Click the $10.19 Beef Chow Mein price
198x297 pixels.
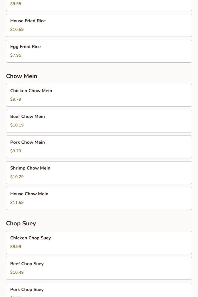[x=17, y=125]
